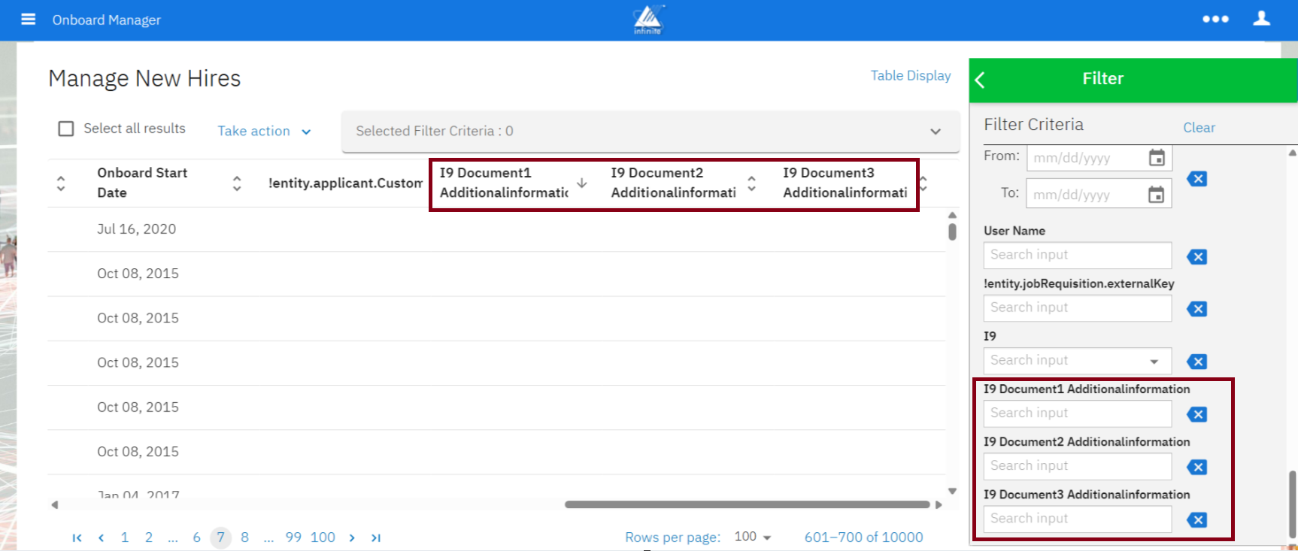Collapse the Filter panel with back arrow
Image resolution: width=1298 pixels, height=551 pixels.
point(980,80)
